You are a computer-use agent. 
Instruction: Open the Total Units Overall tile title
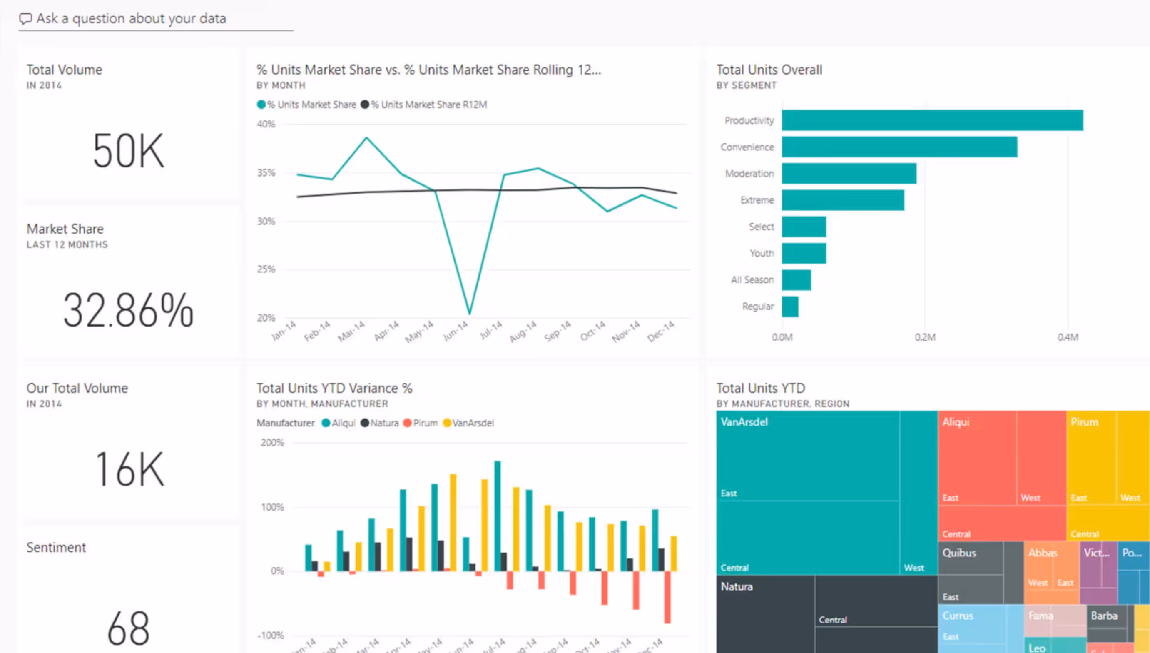pyautogui.click(x=769, y=70)
